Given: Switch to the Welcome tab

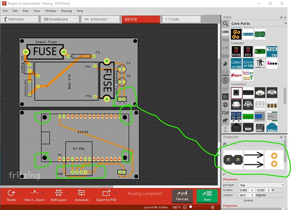Looking at the screenshot, I should click(x=19, y=19).
